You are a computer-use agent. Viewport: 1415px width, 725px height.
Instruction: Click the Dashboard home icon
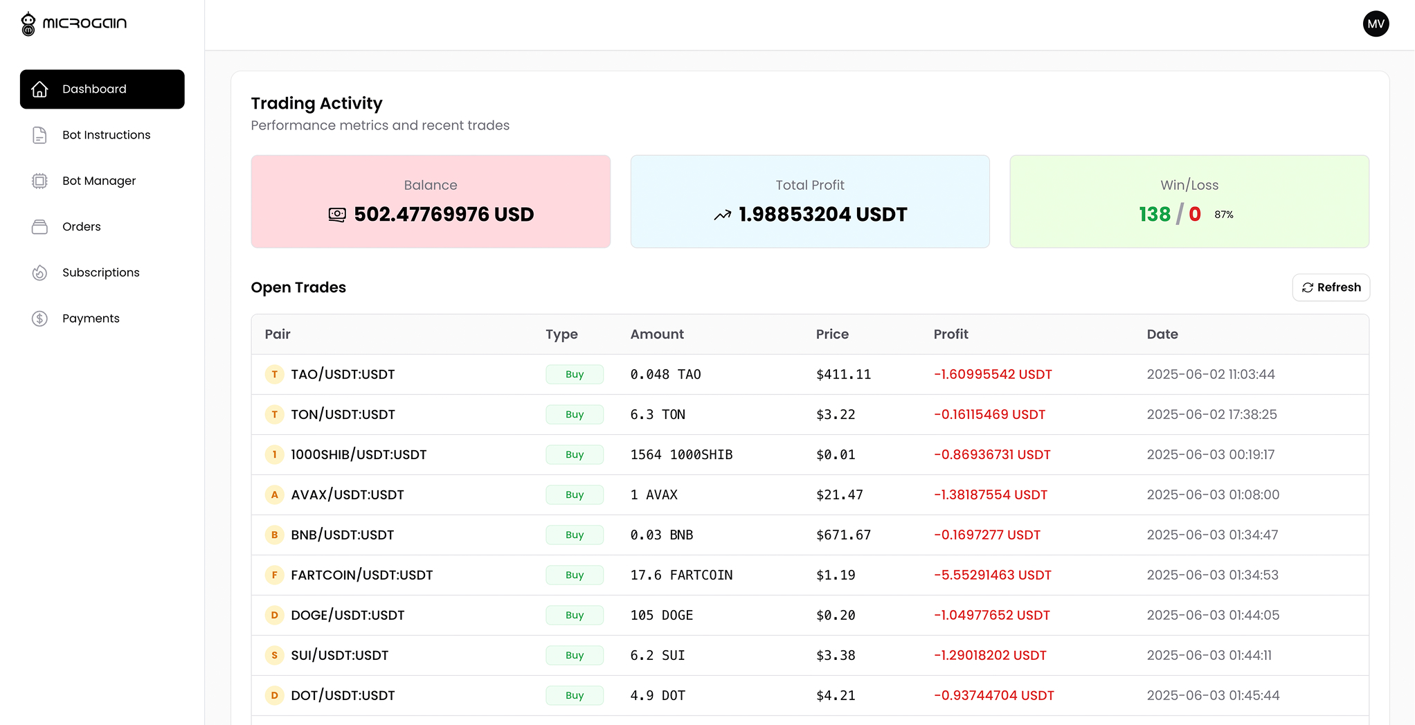39,89
